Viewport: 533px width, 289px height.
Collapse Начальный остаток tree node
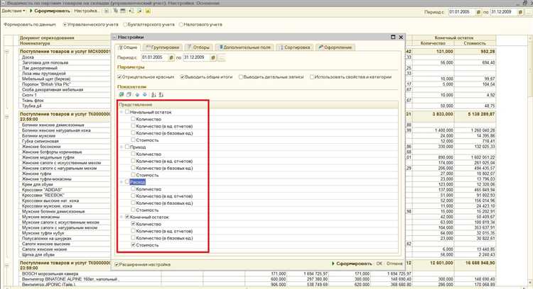pyautogui.click(x=122, y=112)
